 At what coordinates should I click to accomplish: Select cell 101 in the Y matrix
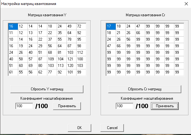point(72,72)
